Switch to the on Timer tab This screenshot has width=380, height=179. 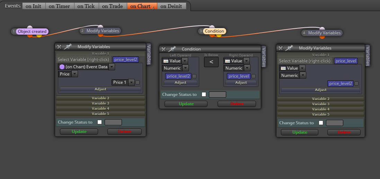pyautogui.click(x=59, y=6)
